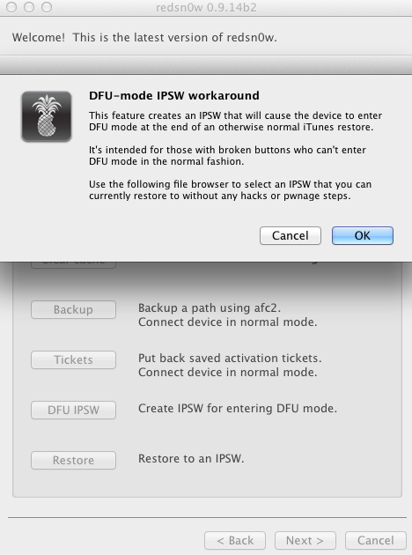Click 'Put back saved activation tickets' description
This screenshot has height=555, width=412.
[x=230, y=359]
